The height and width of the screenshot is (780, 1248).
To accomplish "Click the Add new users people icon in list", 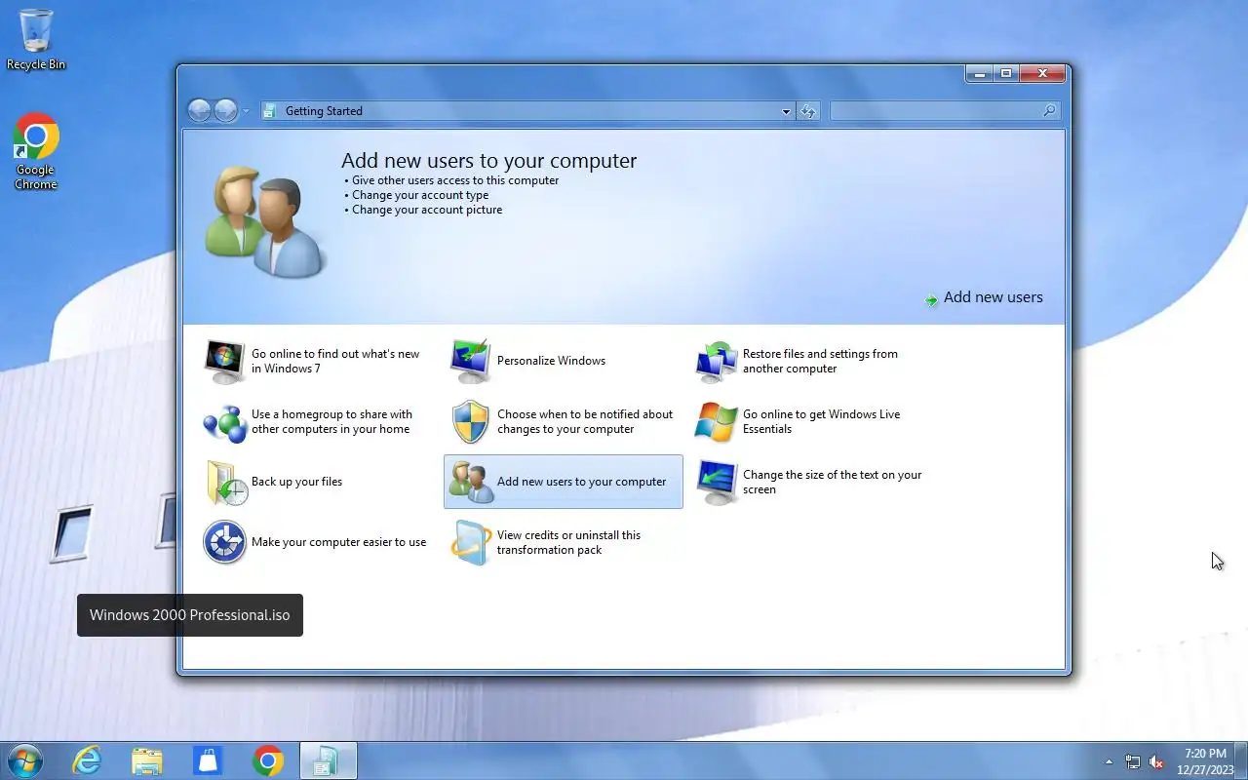I will click(x=472, y=483).
